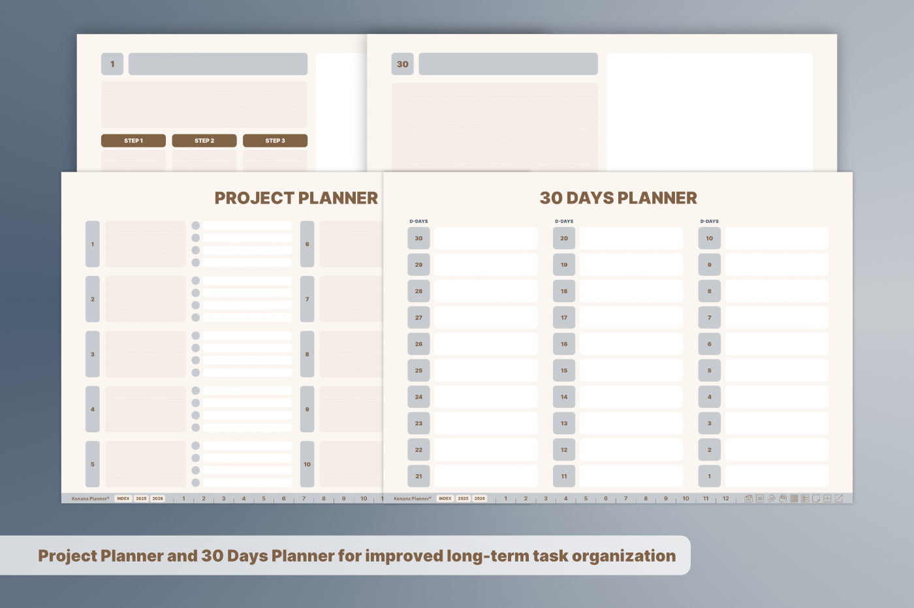The height and width of the screenshot is (608, 914).
Task: Click the four-square grid icon in bottom bar
Action: click(x=827, y=498)
